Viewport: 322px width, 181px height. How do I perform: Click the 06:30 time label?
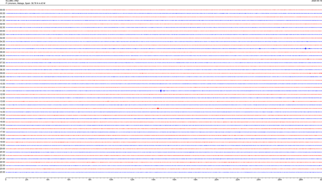2,56
